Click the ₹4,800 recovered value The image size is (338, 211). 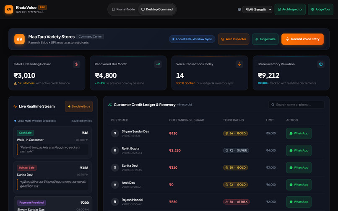pos(106,75)
